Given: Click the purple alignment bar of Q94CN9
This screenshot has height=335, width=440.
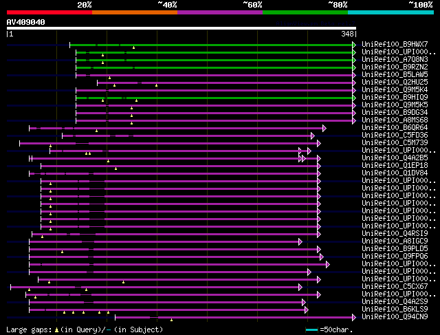Looking at the screenshot, I should click(x=234, y=318).
